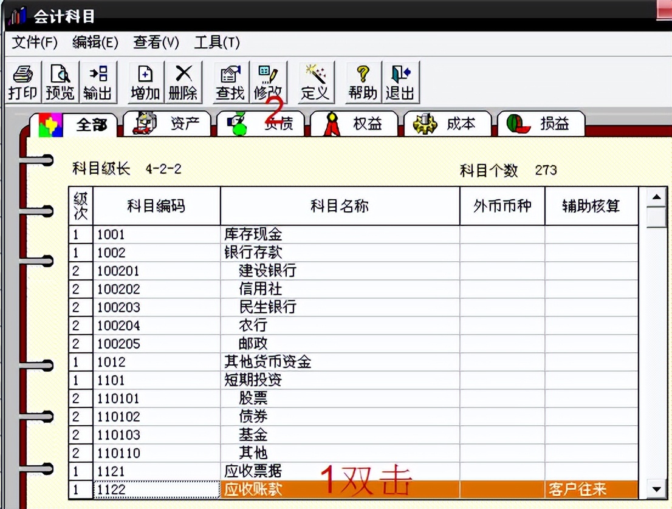Image resolution: width=672 pixels, height=509 pixels.
Task: Open the 查找 (Find) tool
Action: tap(230, 81)
